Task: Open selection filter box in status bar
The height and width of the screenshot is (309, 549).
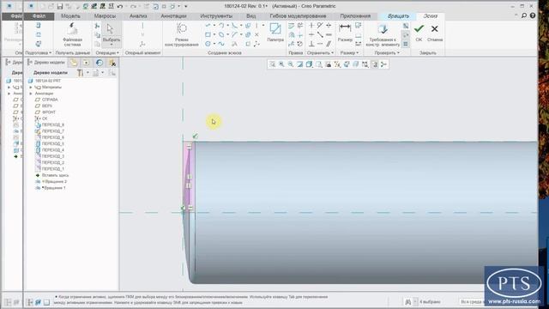Action: (x=471, y=301)
